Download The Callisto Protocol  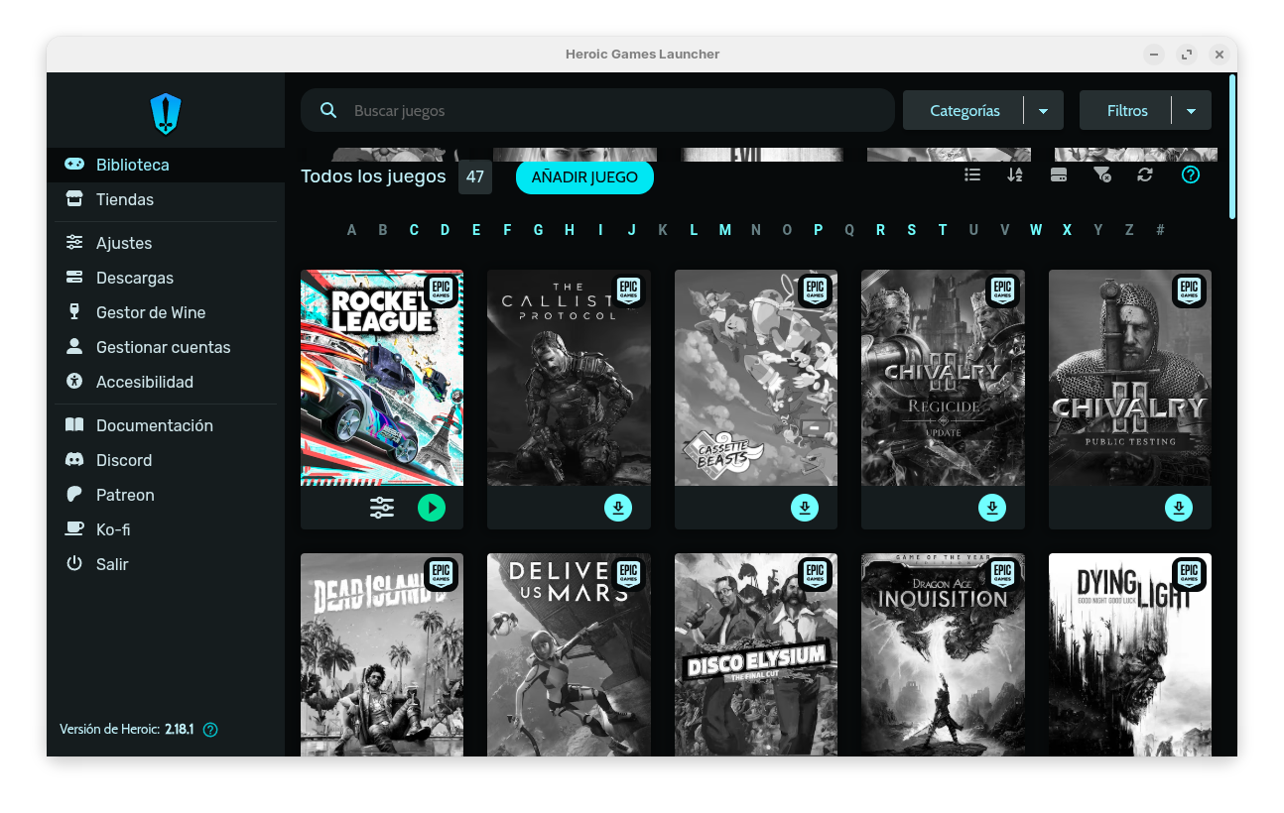(x=618, y=508)
